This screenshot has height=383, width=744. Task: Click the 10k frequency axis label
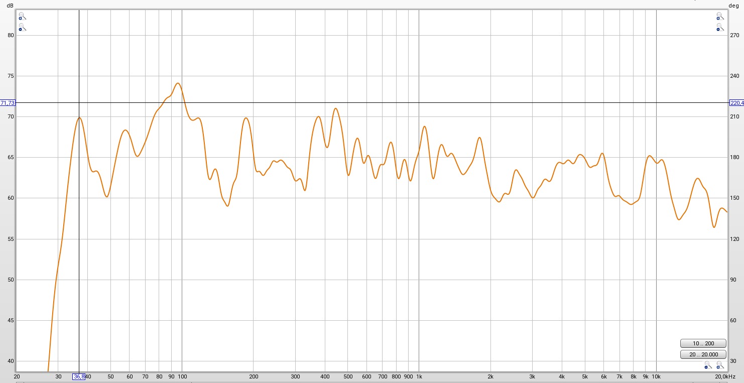pos(656,376)
